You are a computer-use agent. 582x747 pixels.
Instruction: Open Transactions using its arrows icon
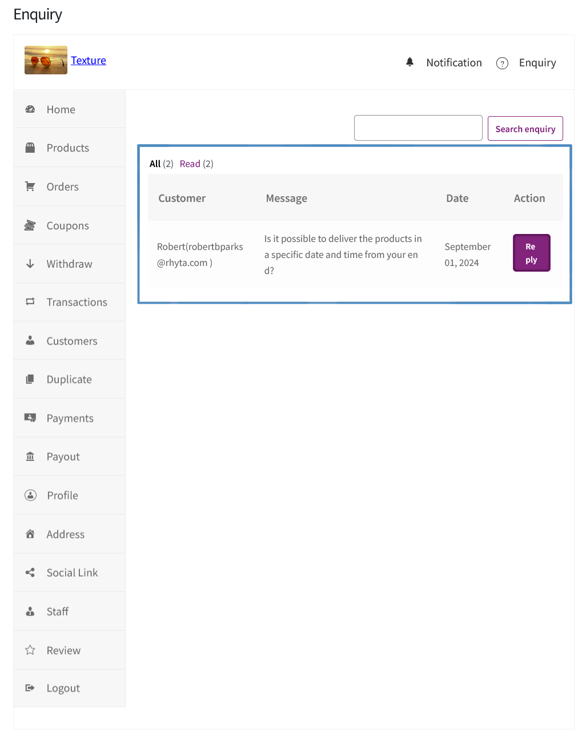(x=30, y=302)
